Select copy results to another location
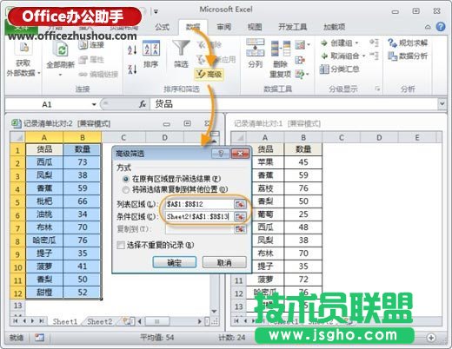This screenshot has height=349, width=452. [x=126, y=190]
